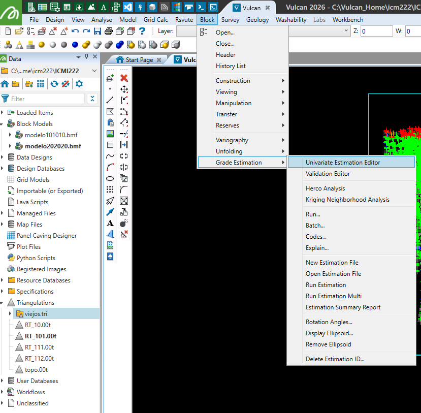Click the Open folder icon in the toolbar
Image resolution: width=421 pixels, height=413 pixels.
pos(19,31)
